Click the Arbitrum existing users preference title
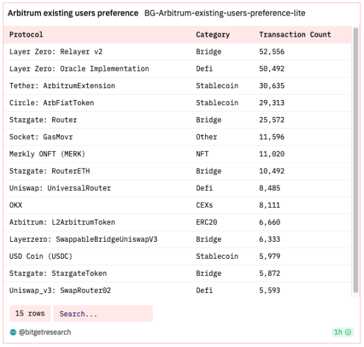This screenshot has height=347, width=364. (x=73, y=13)
